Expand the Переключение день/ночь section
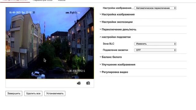196x110 pixels. [x=119, y=29]
